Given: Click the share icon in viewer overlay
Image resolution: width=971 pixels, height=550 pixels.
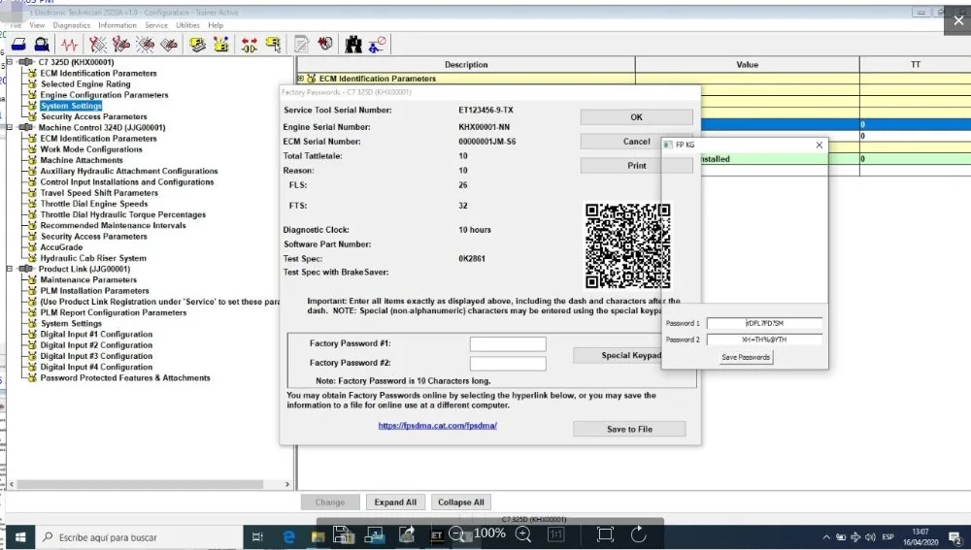Looking at the screenshot, I should tap(407, 534).
